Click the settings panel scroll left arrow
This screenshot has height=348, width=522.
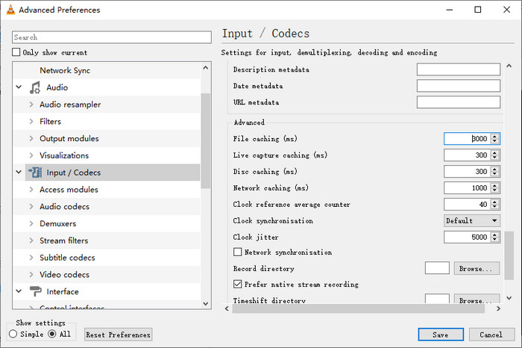click(x=227, y=308)
